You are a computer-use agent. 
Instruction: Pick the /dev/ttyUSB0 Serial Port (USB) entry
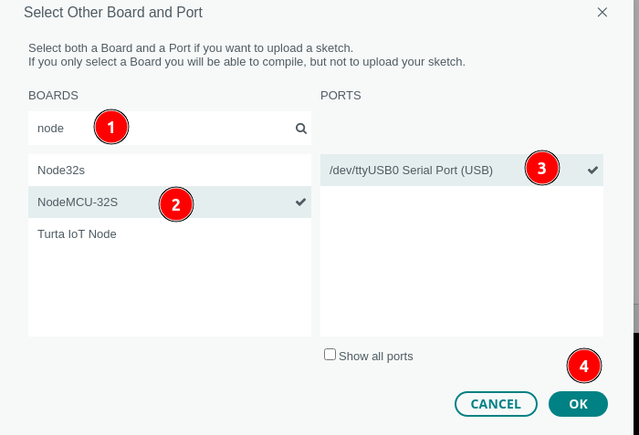pyautogui.click(x=411, y=170)
